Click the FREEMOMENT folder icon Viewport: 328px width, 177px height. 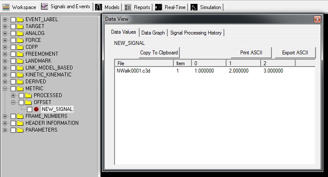pyautogui.click(x=20, y=54)
